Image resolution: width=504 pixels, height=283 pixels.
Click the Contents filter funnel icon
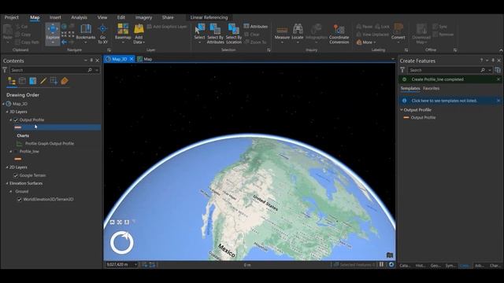tap(5, 70)
